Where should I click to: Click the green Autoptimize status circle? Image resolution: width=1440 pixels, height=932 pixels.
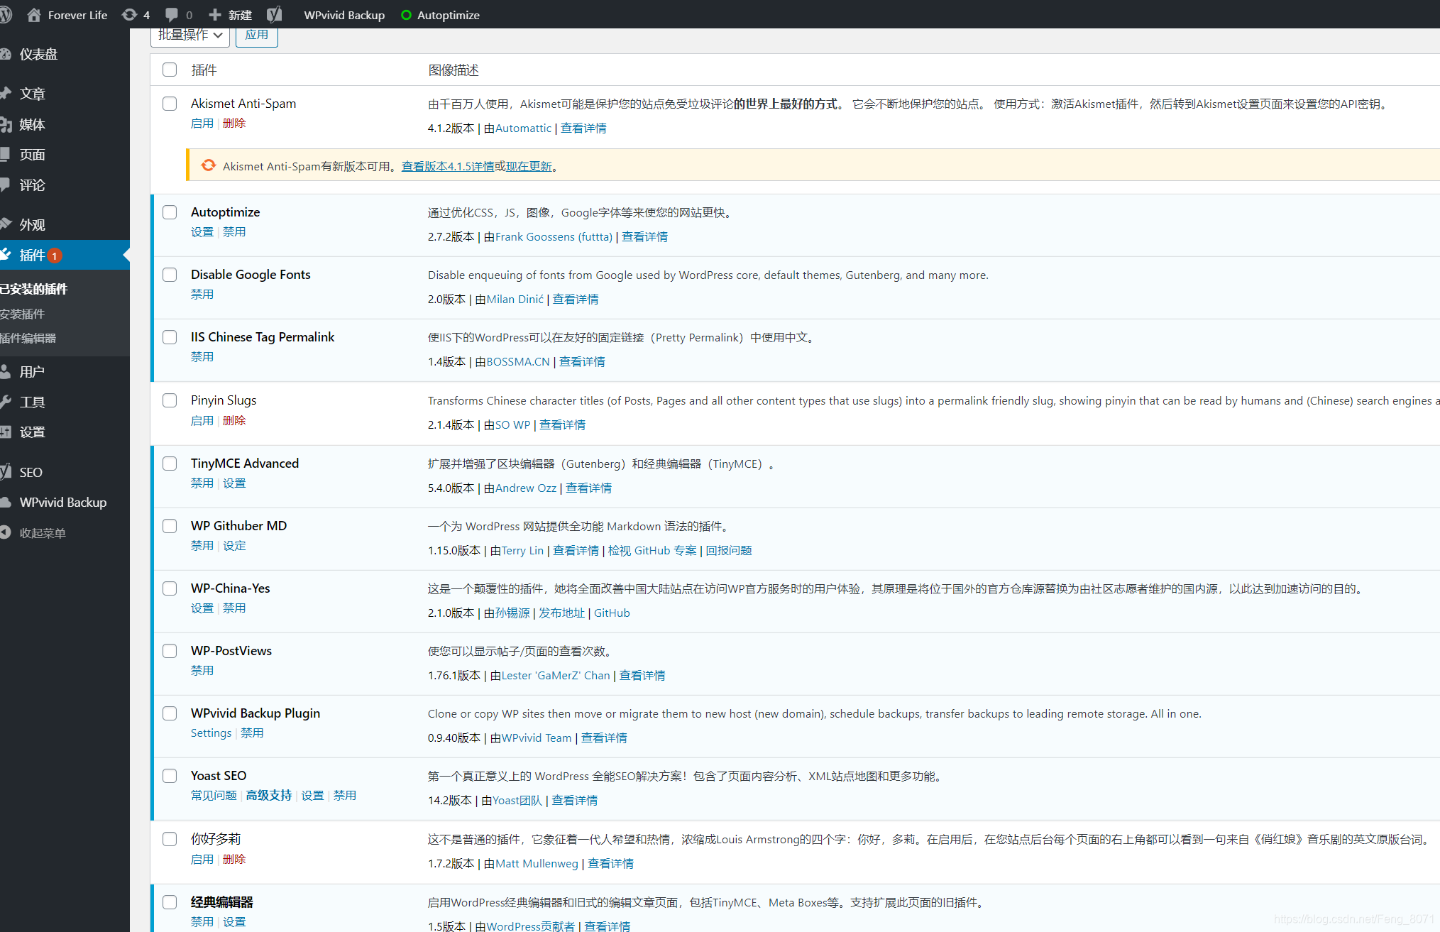pyautogui.click(x=406, y=15)
